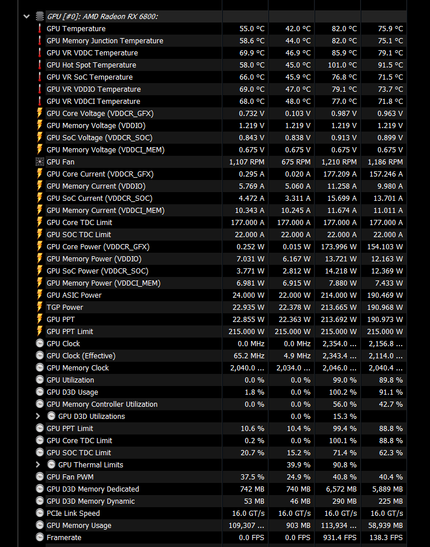Click gauge icon for GPU Thermal Limits
This screenshot has width=430, height=547.
coord(51,464)
